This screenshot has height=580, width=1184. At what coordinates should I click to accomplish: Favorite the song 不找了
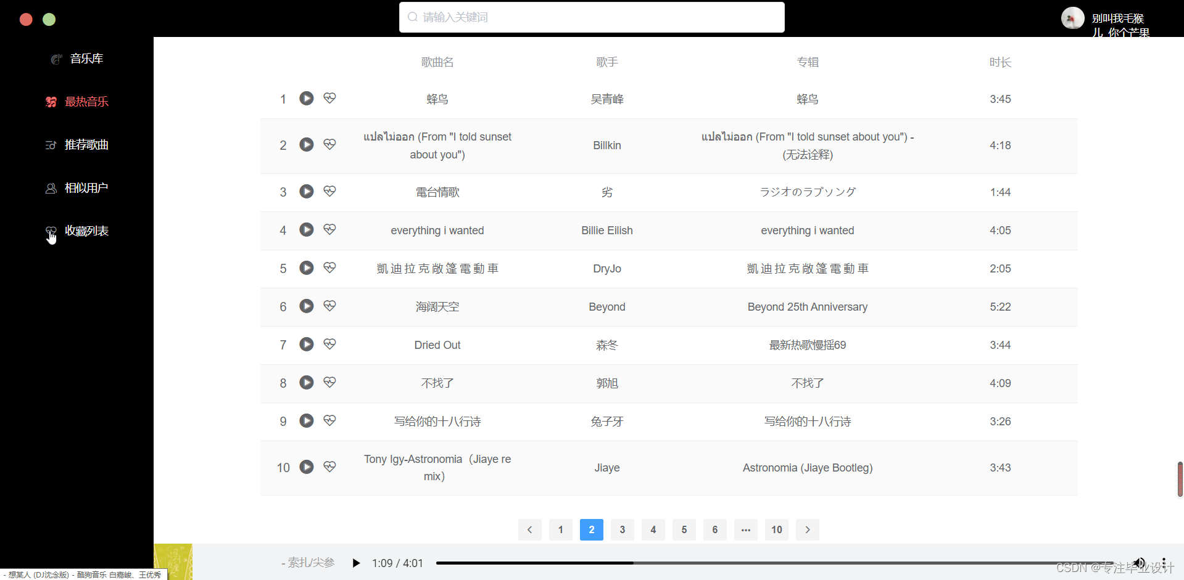coord(329,382)
